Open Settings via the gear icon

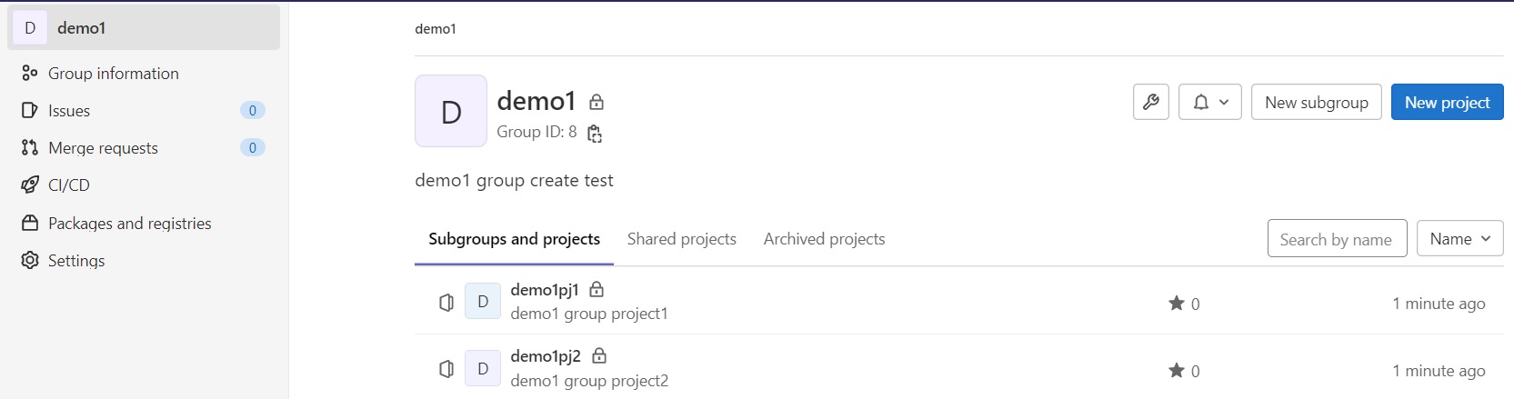coord(30,260)
